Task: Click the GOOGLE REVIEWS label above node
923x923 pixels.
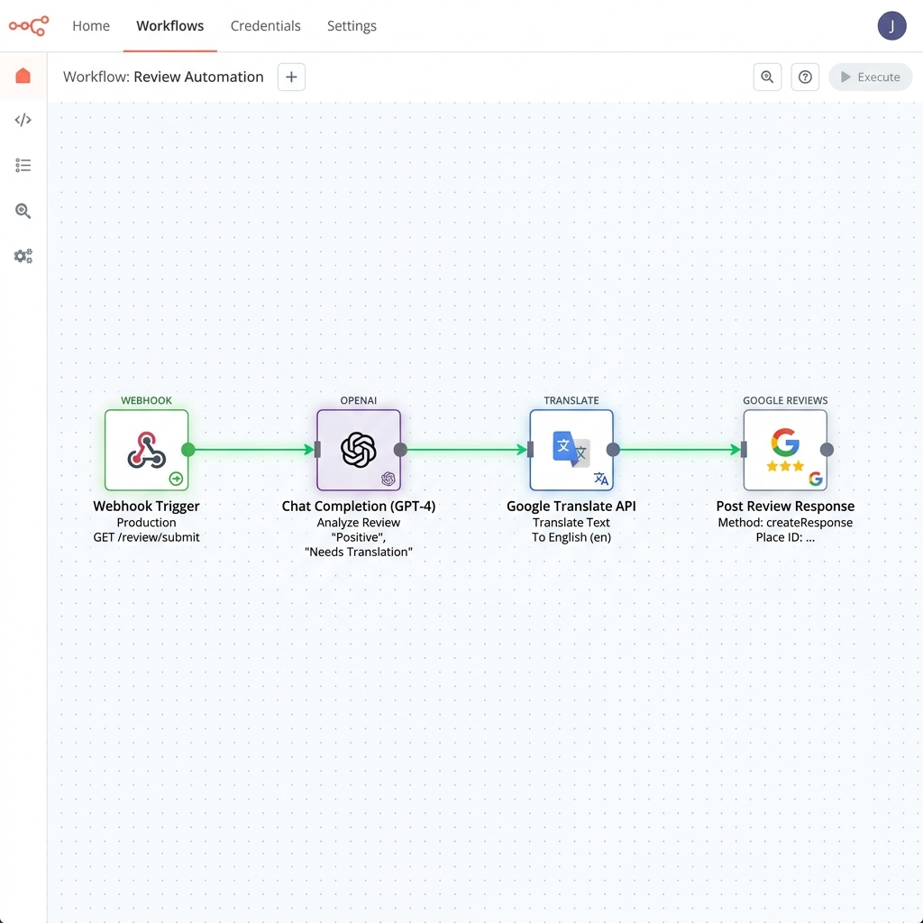Action: [x=785, y=400]
